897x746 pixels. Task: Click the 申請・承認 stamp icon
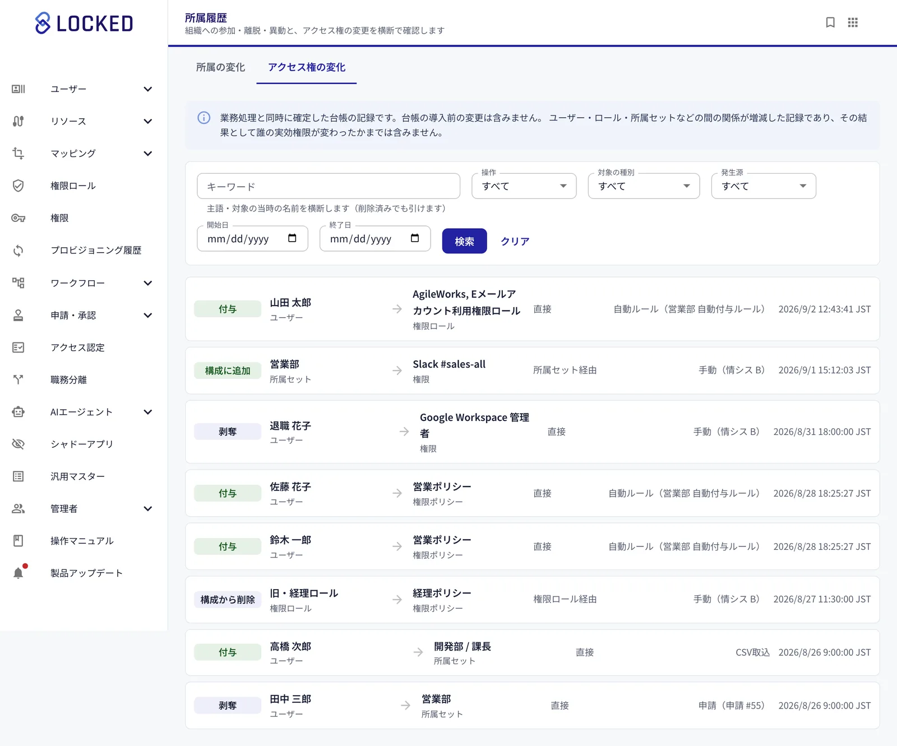(19, 316)
